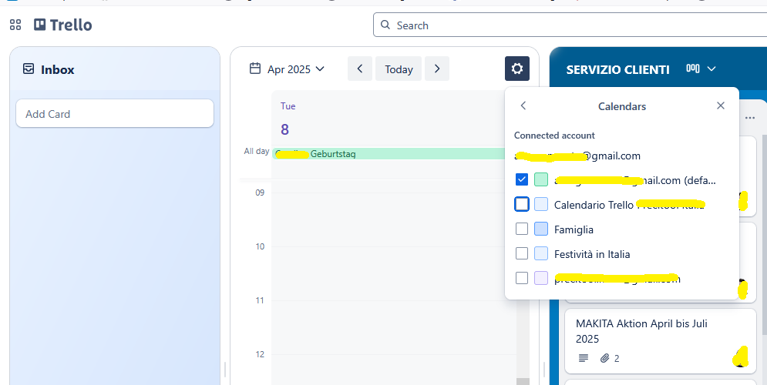
Task: Click the Festività in Italia color swatch
Action: [541, 253]
